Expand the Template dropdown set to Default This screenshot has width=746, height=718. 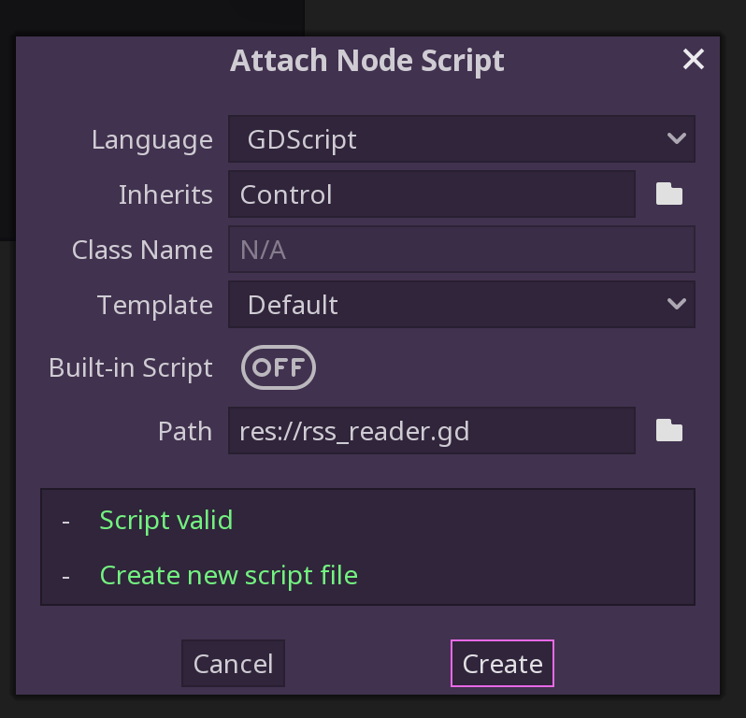(462, 305)
